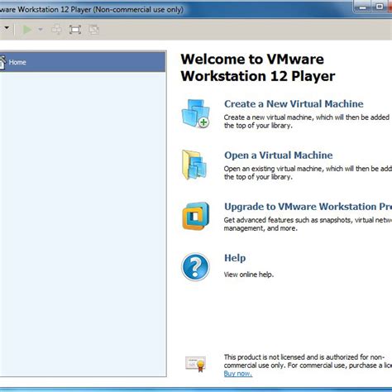392x392 pixels.
Task: Click the green Power On play icon
Action: [x=27, y=30]
